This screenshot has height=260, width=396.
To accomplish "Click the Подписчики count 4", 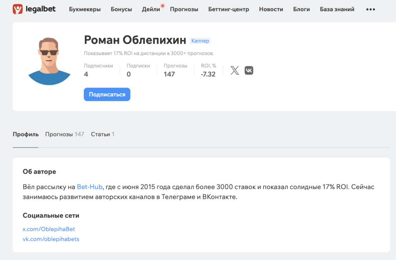I will click(86, 74).
